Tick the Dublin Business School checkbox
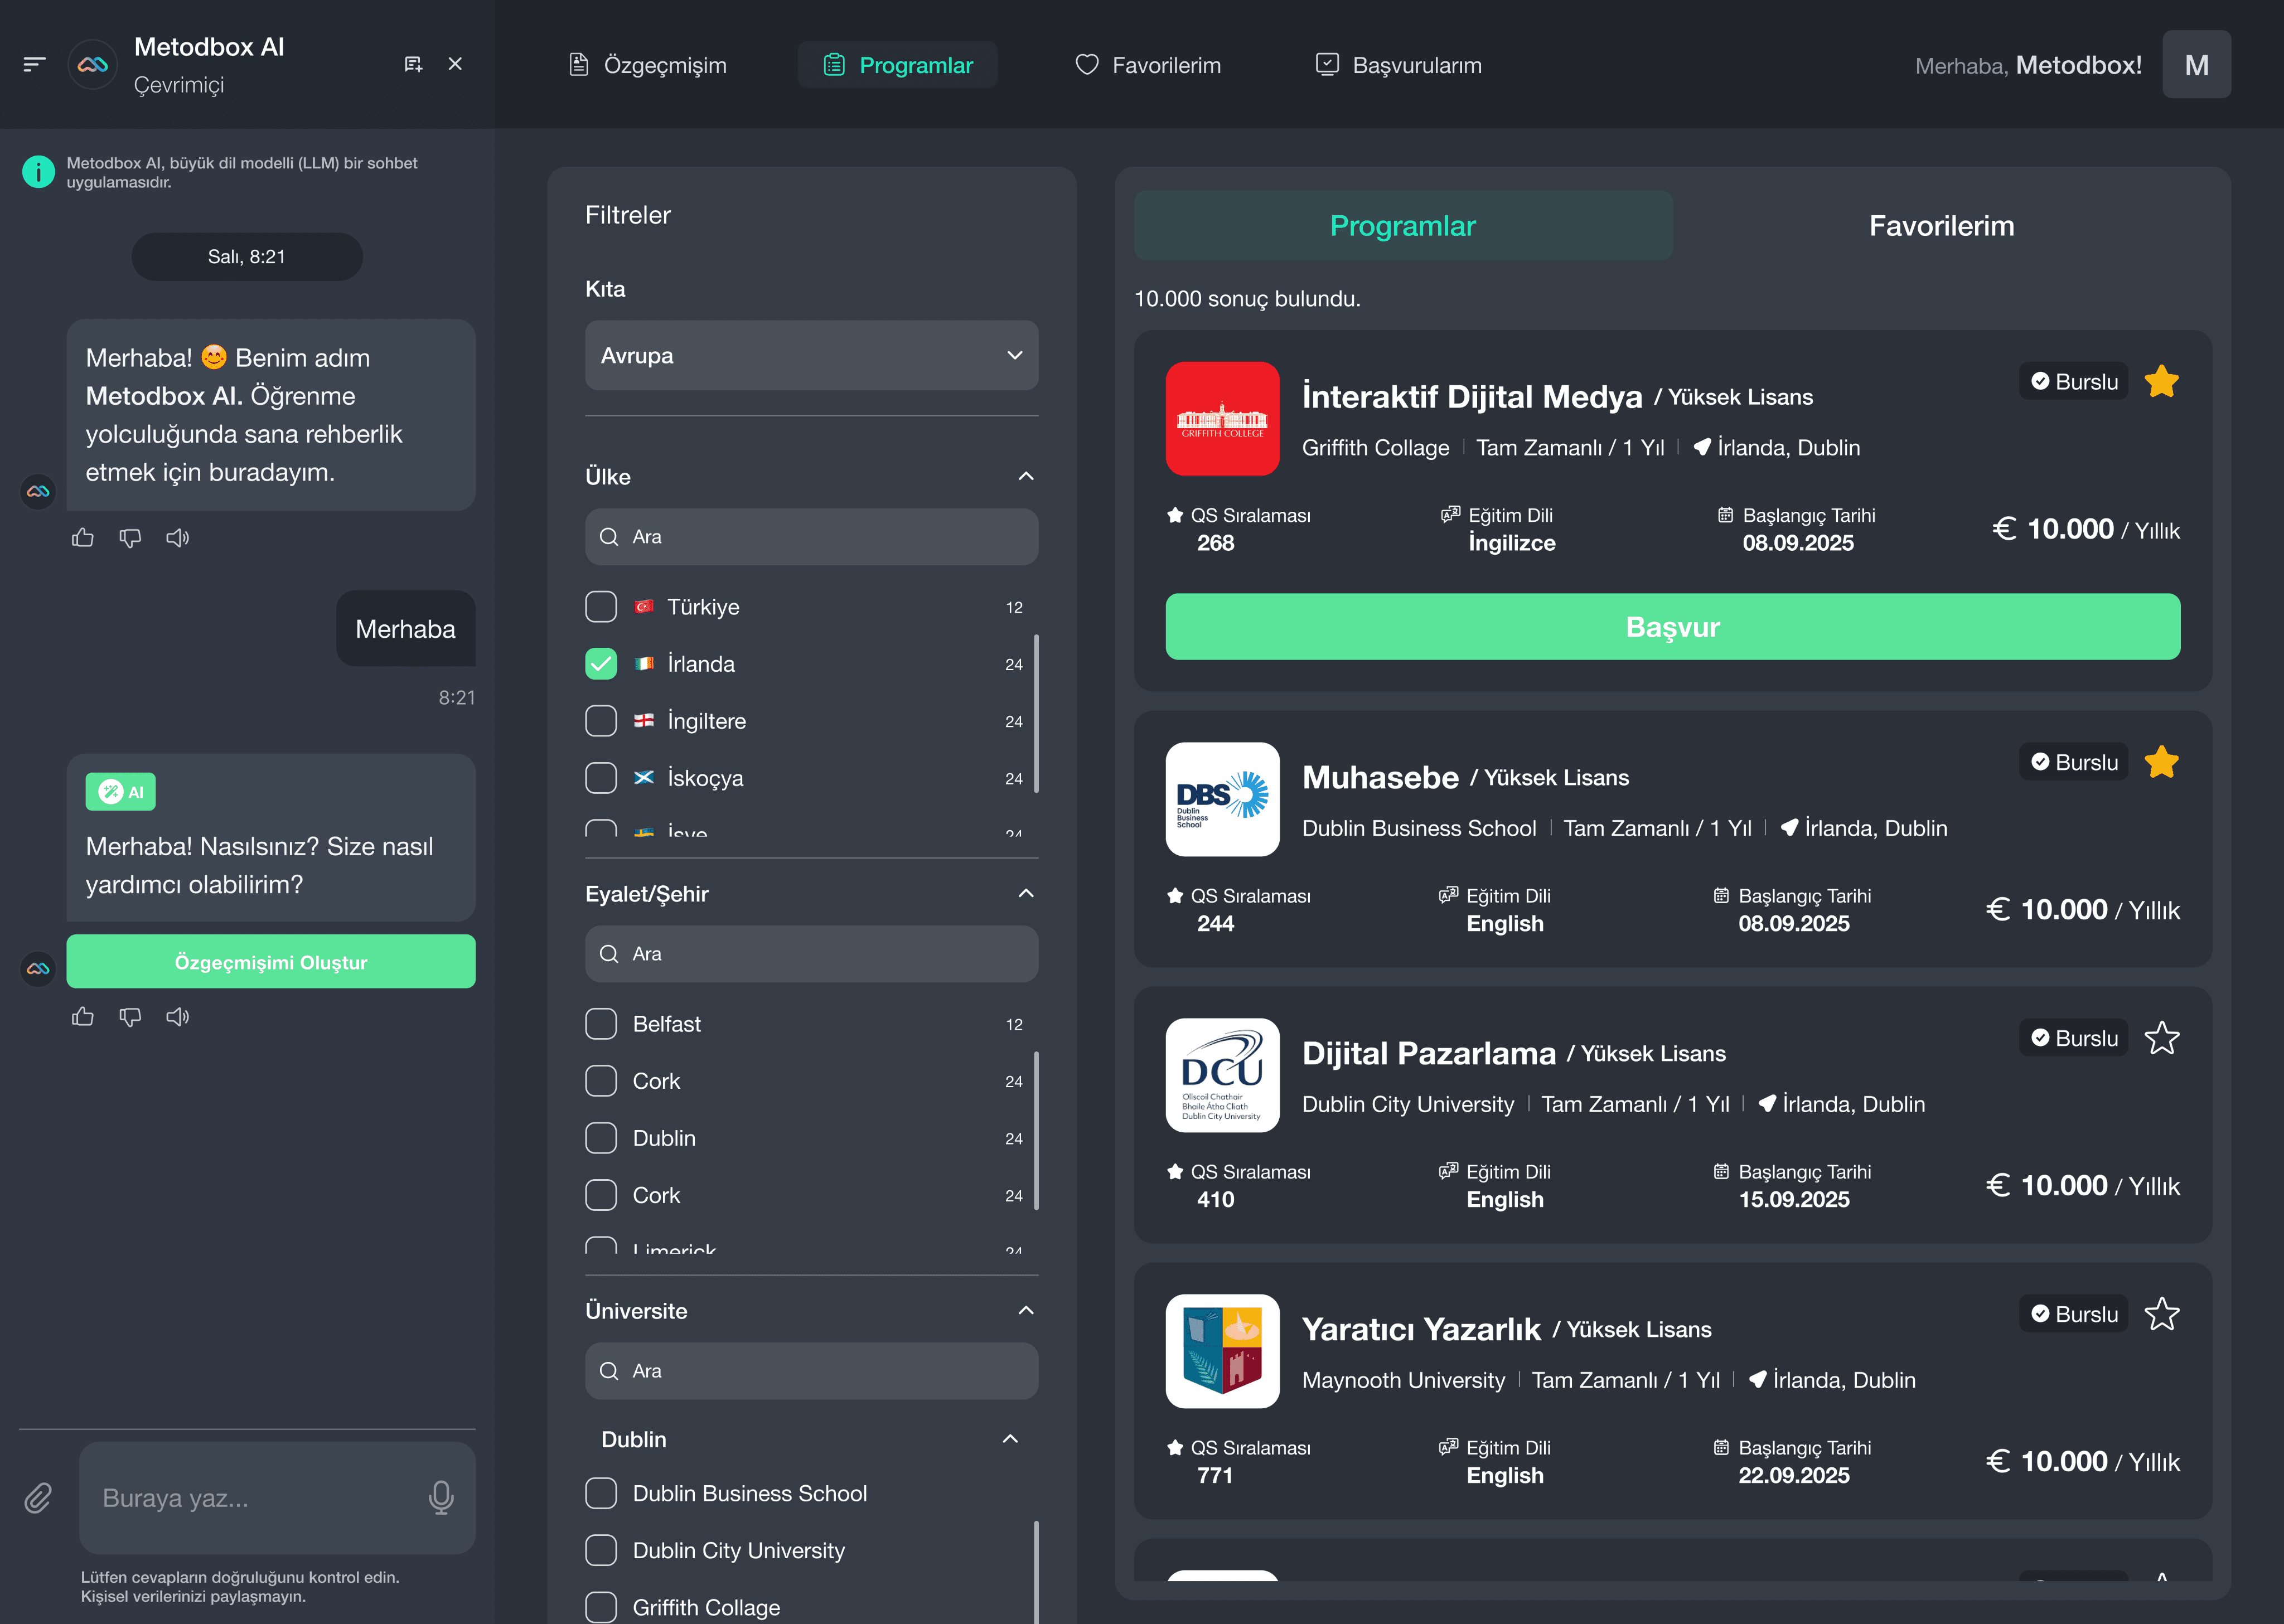Screen dimensions: 2284x1624 (x=601, y=1493)
